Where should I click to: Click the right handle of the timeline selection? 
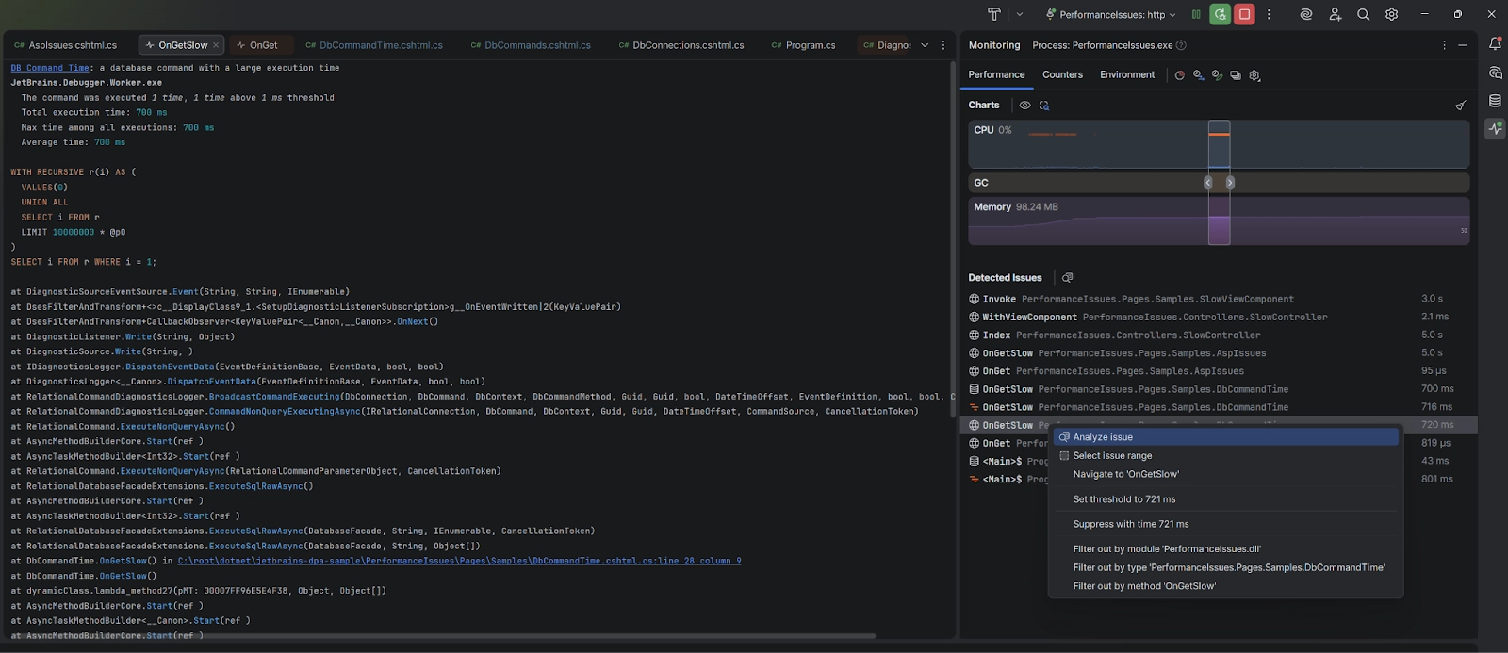[1230, 183]
